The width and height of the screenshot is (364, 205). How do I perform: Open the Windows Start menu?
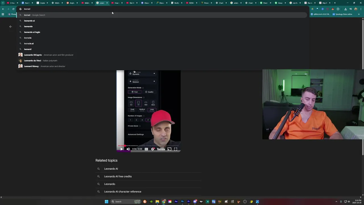(106, 202)
